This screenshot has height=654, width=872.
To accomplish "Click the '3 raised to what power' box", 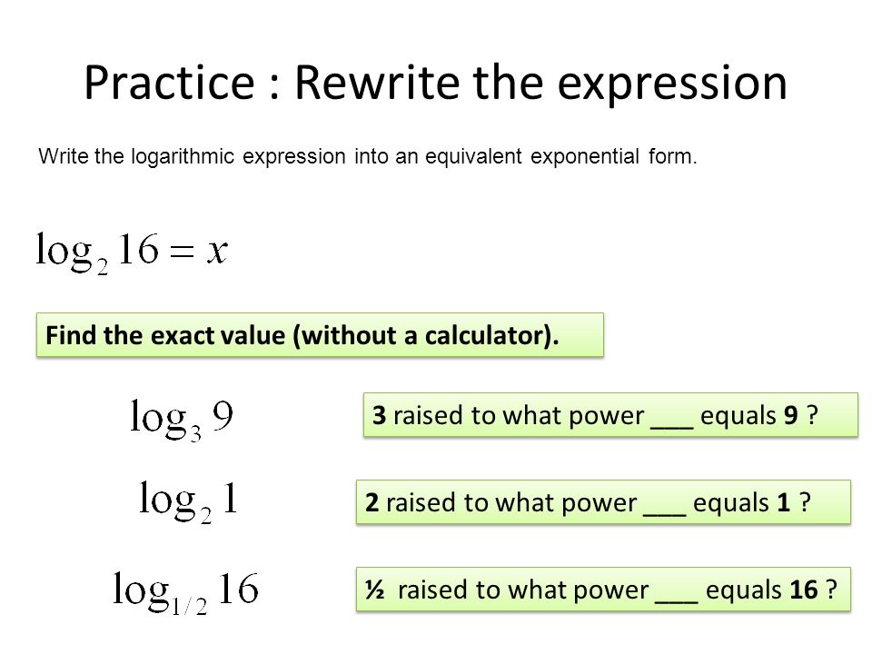I will click(610, 415).
